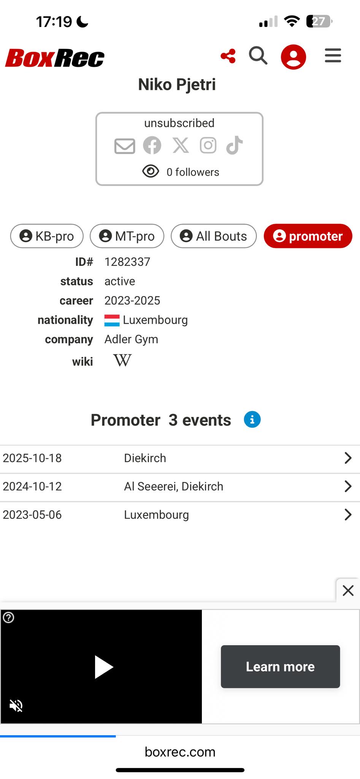This screenshot has width=360, height=779.
Task: Open the Wikipedia W link
Action: 122,360
